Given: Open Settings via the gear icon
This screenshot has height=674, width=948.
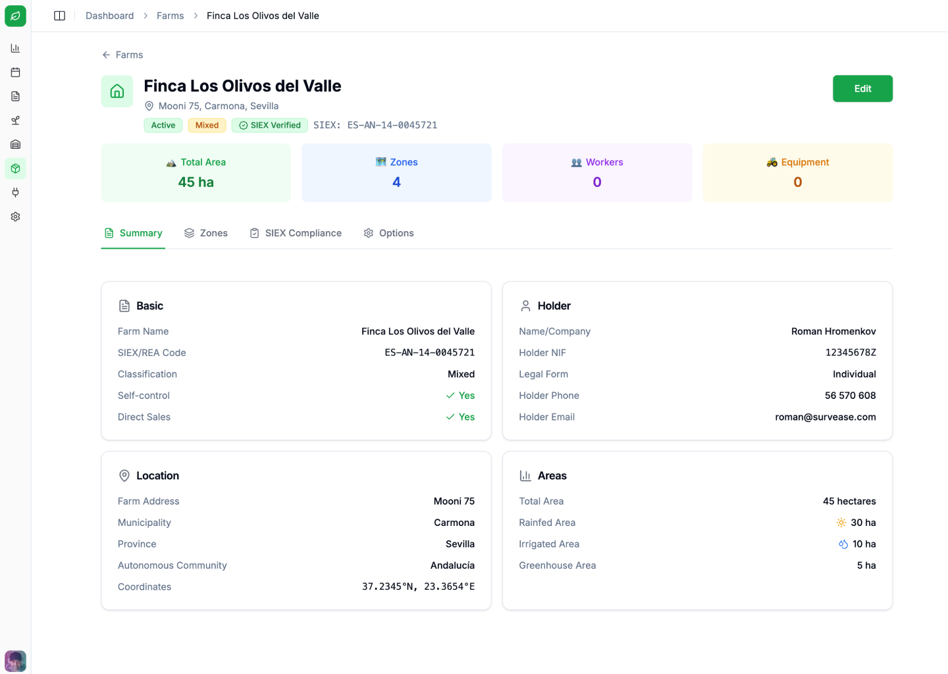Looking at the screenshot, I should pyautogui.click(x=15, y=216).
